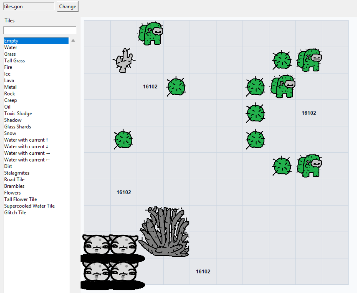The image size is (357, 293).
Task: Pick the Flowers tile
Action: coord(36,193)
